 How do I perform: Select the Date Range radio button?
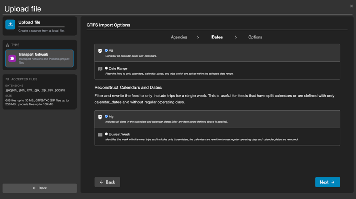[106, 68]
